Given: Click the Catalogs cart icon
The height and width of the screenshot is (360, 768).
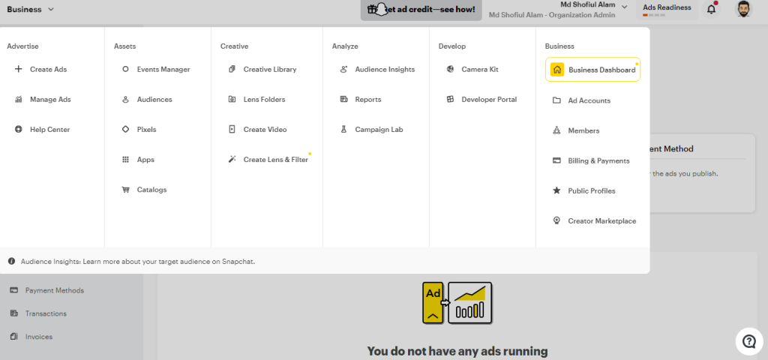Looking at the screenshot, I should click(125, 190).
